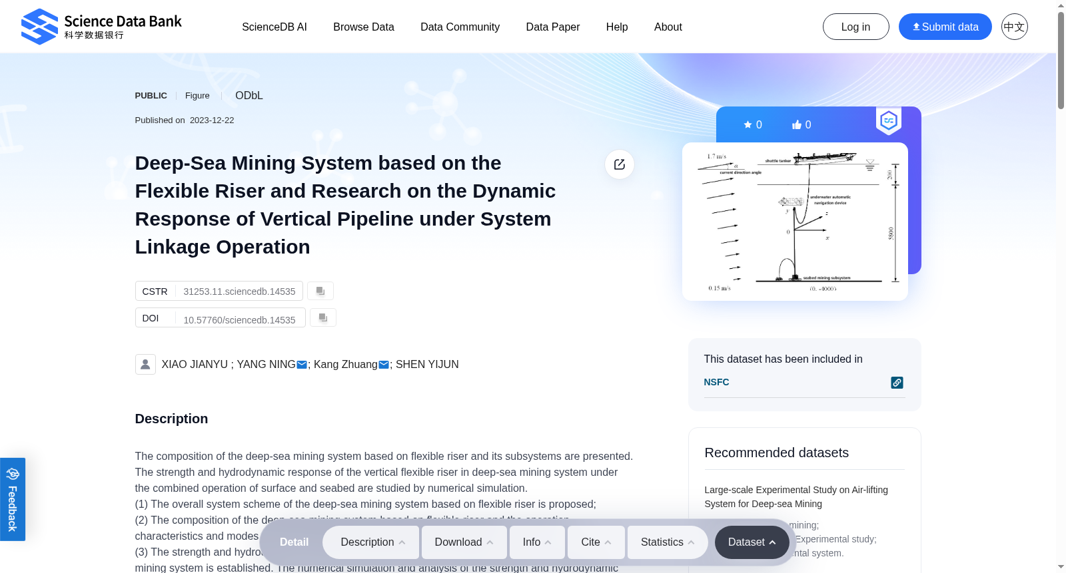Email author Kang Zhuang via envelope icon
1066x573 pixels.
[x=384, y=365]
